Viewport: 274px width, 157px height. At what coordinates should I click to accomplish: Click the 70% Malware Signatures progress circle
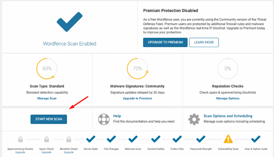(x=137, y=69)
